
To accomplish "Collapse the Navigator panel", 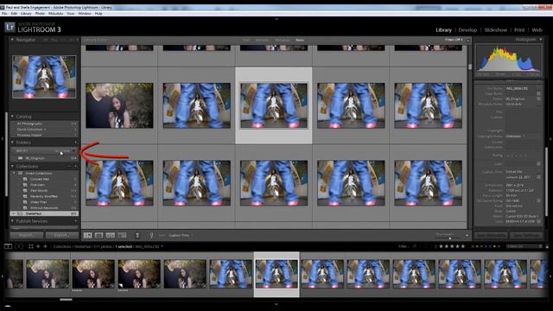I will [12, 40].
